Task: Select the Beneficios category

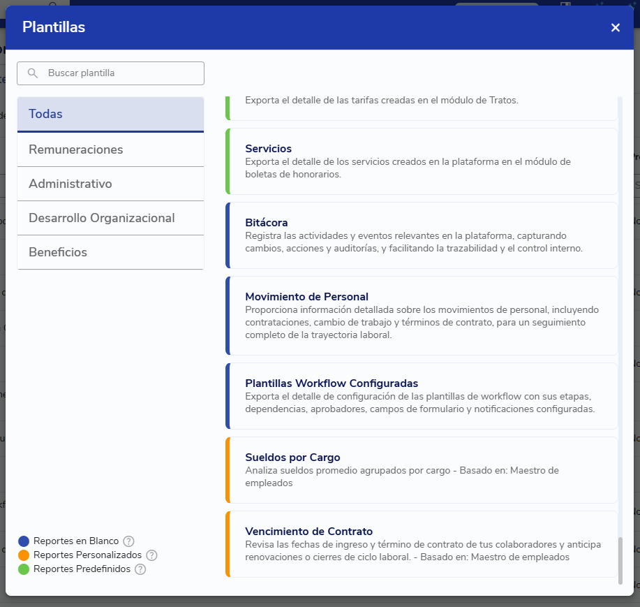Action: (x=110, y=252)
